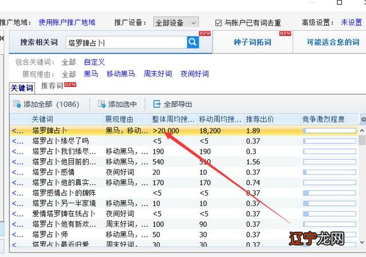This screenshot has height=257, width=366.
Task: Sort by 竞争激烈程度 column header
Action: (x=329, y=119)
